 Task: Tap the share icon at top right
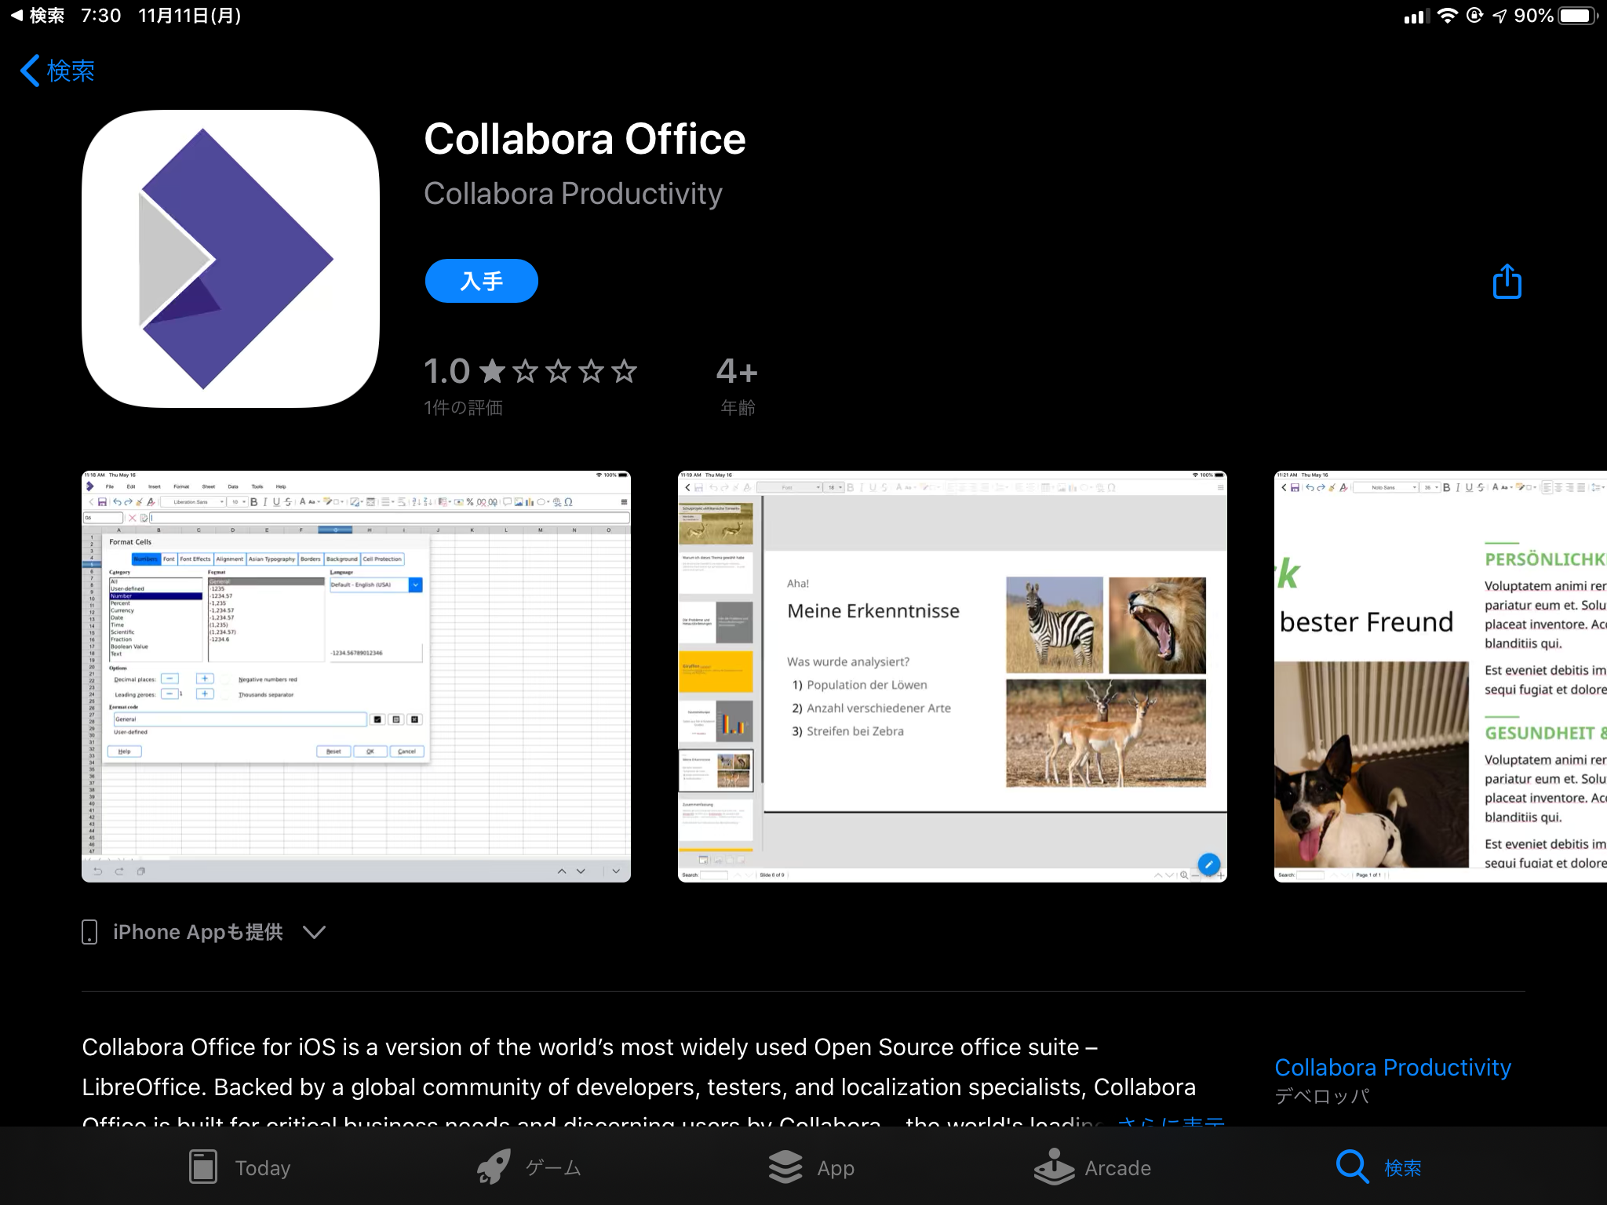[1506, 281]
